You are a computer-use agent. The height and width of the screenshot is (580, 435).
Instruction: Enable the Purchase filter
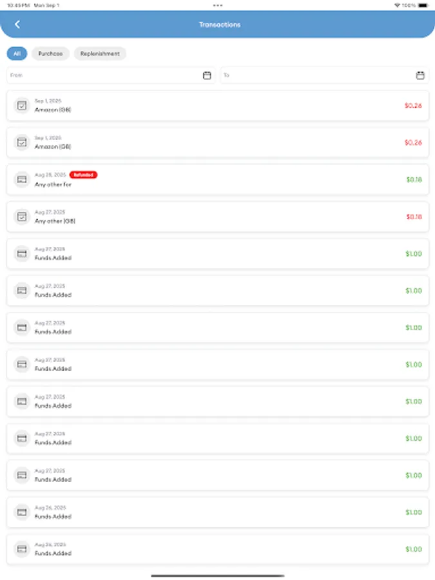[x=50, y=53]
